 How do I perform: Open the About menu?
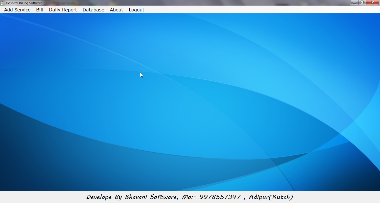(x=116, y=10)
